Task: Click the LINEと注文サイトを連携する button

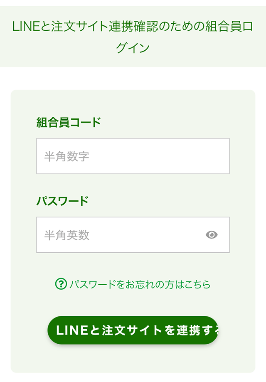Action: point(133,330)
